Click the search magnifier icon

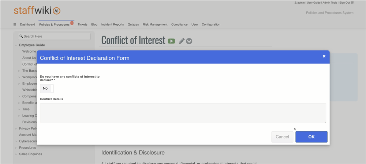click(21, 36)
